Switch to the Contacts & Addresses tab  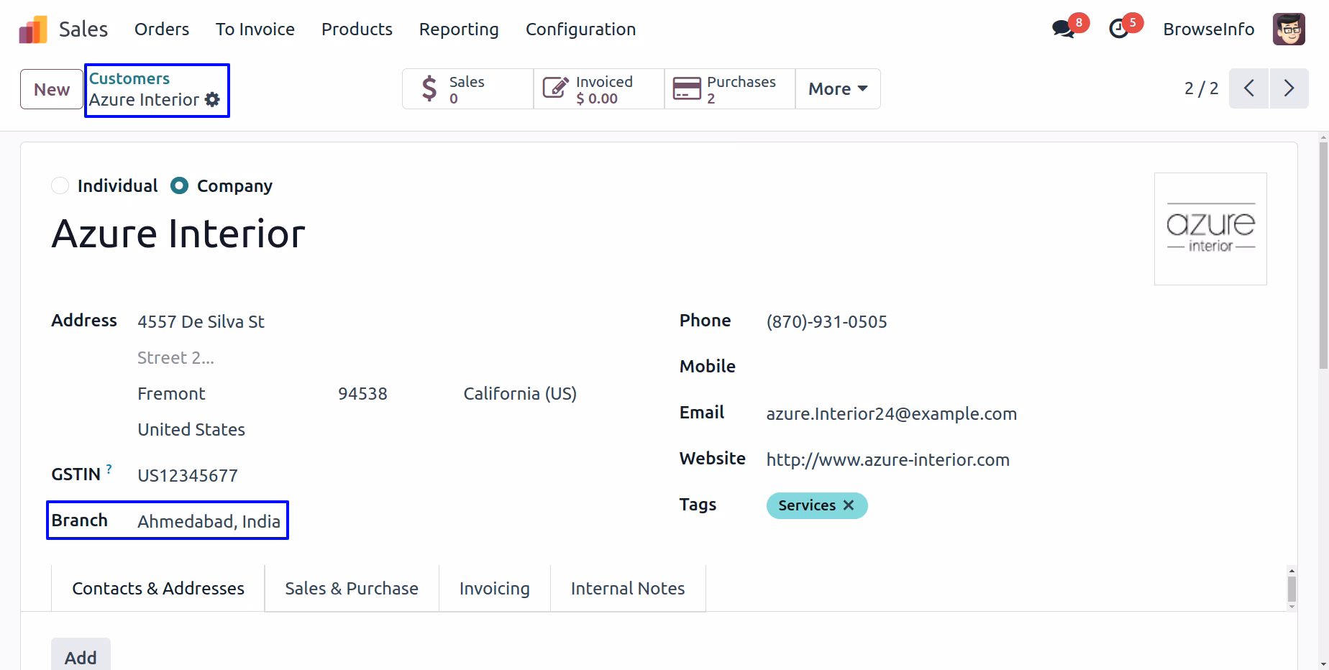158,589
